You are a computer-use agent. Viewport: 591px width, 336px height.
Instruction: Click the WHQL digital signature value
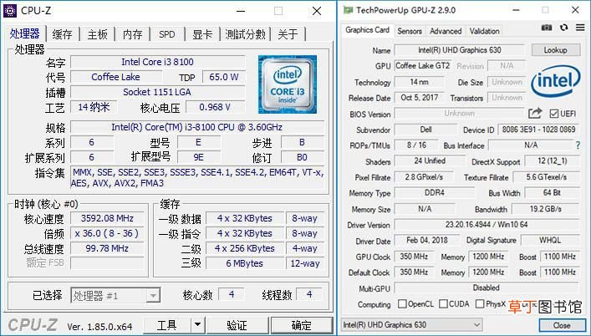click(550, 241)
